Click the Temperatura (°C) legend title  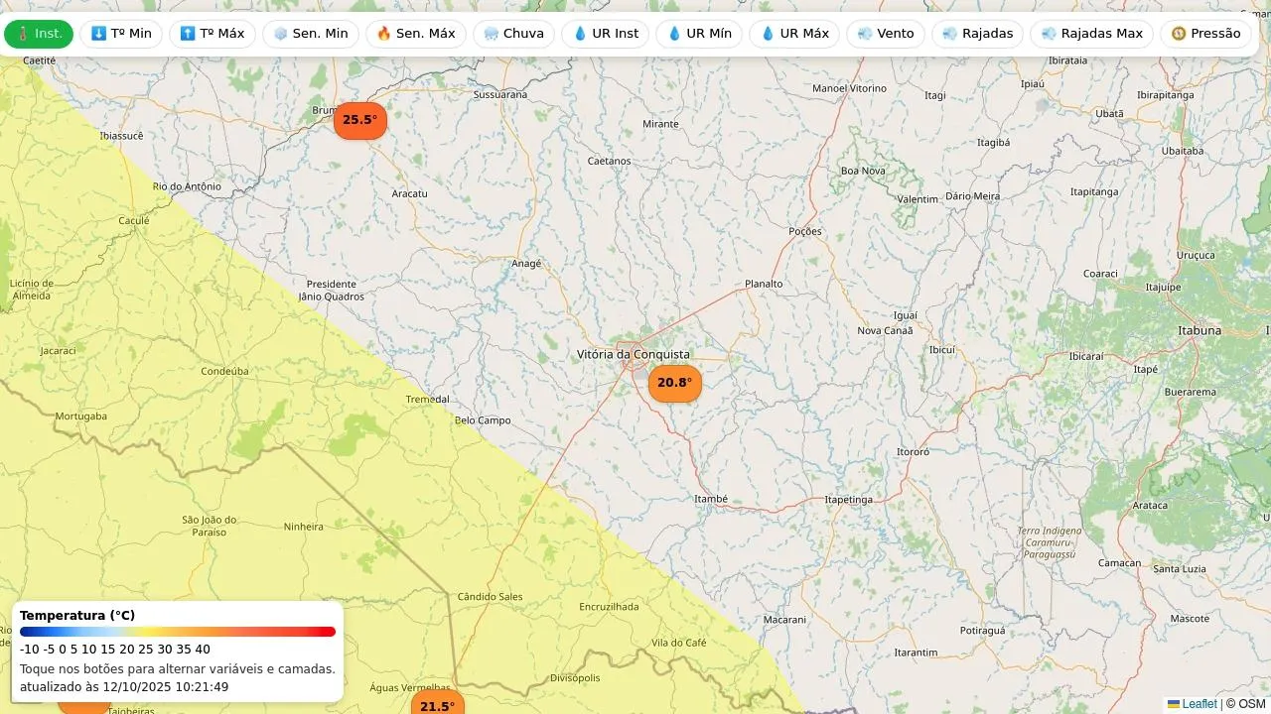point(77,616)
